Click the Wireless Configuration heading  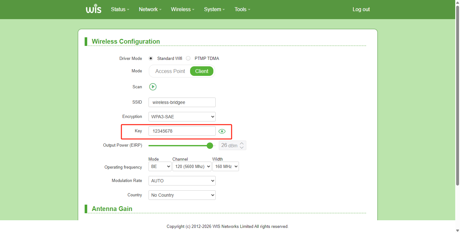point(126,41)
